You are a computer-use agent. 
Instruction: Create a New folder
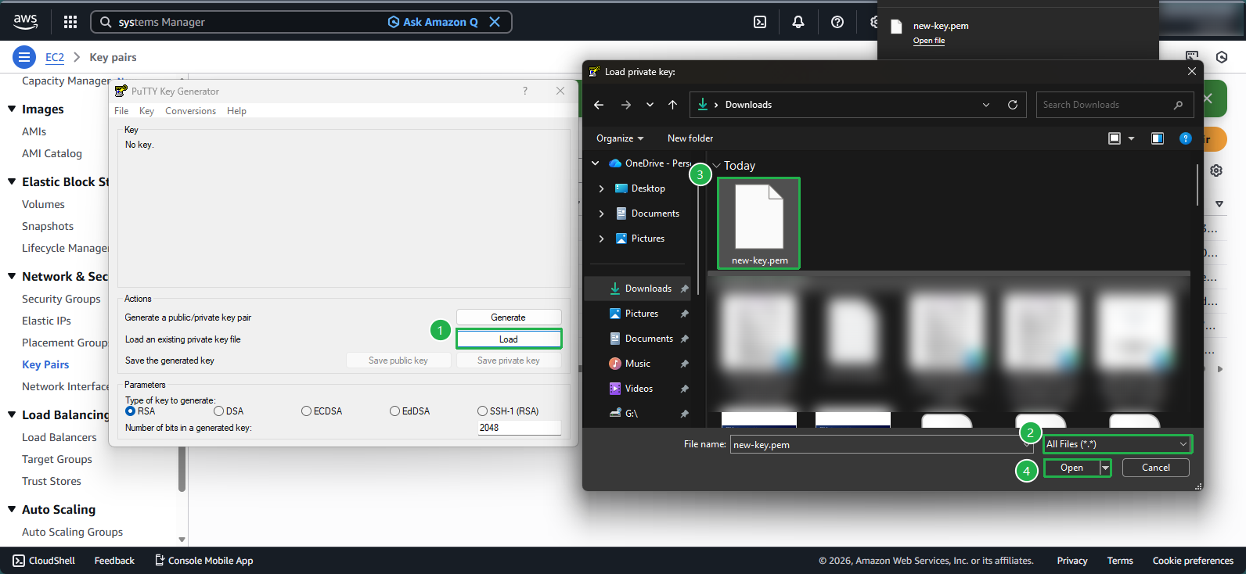[690, 138]
